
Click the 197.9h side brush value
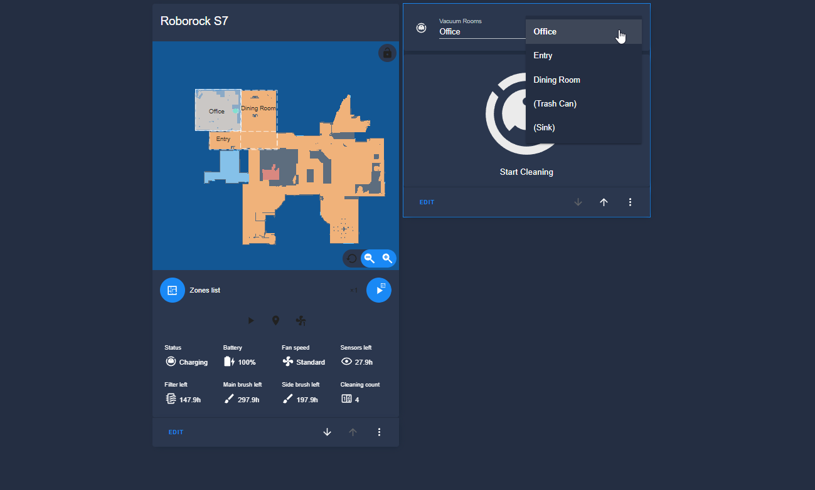coord(307,400)
